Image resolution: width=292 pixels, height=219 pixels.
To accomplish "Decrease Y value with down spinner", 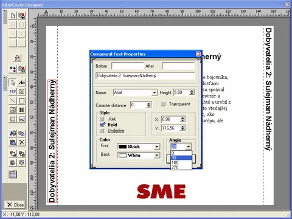I will point(182,130).
